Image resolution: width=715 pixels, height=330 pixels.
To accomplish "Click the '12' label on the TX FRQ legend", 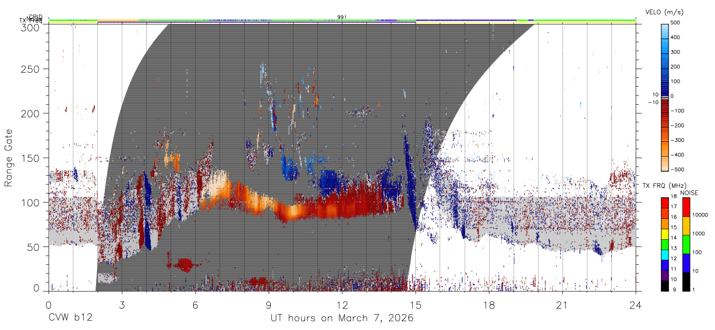I will [x=673, y=258].
